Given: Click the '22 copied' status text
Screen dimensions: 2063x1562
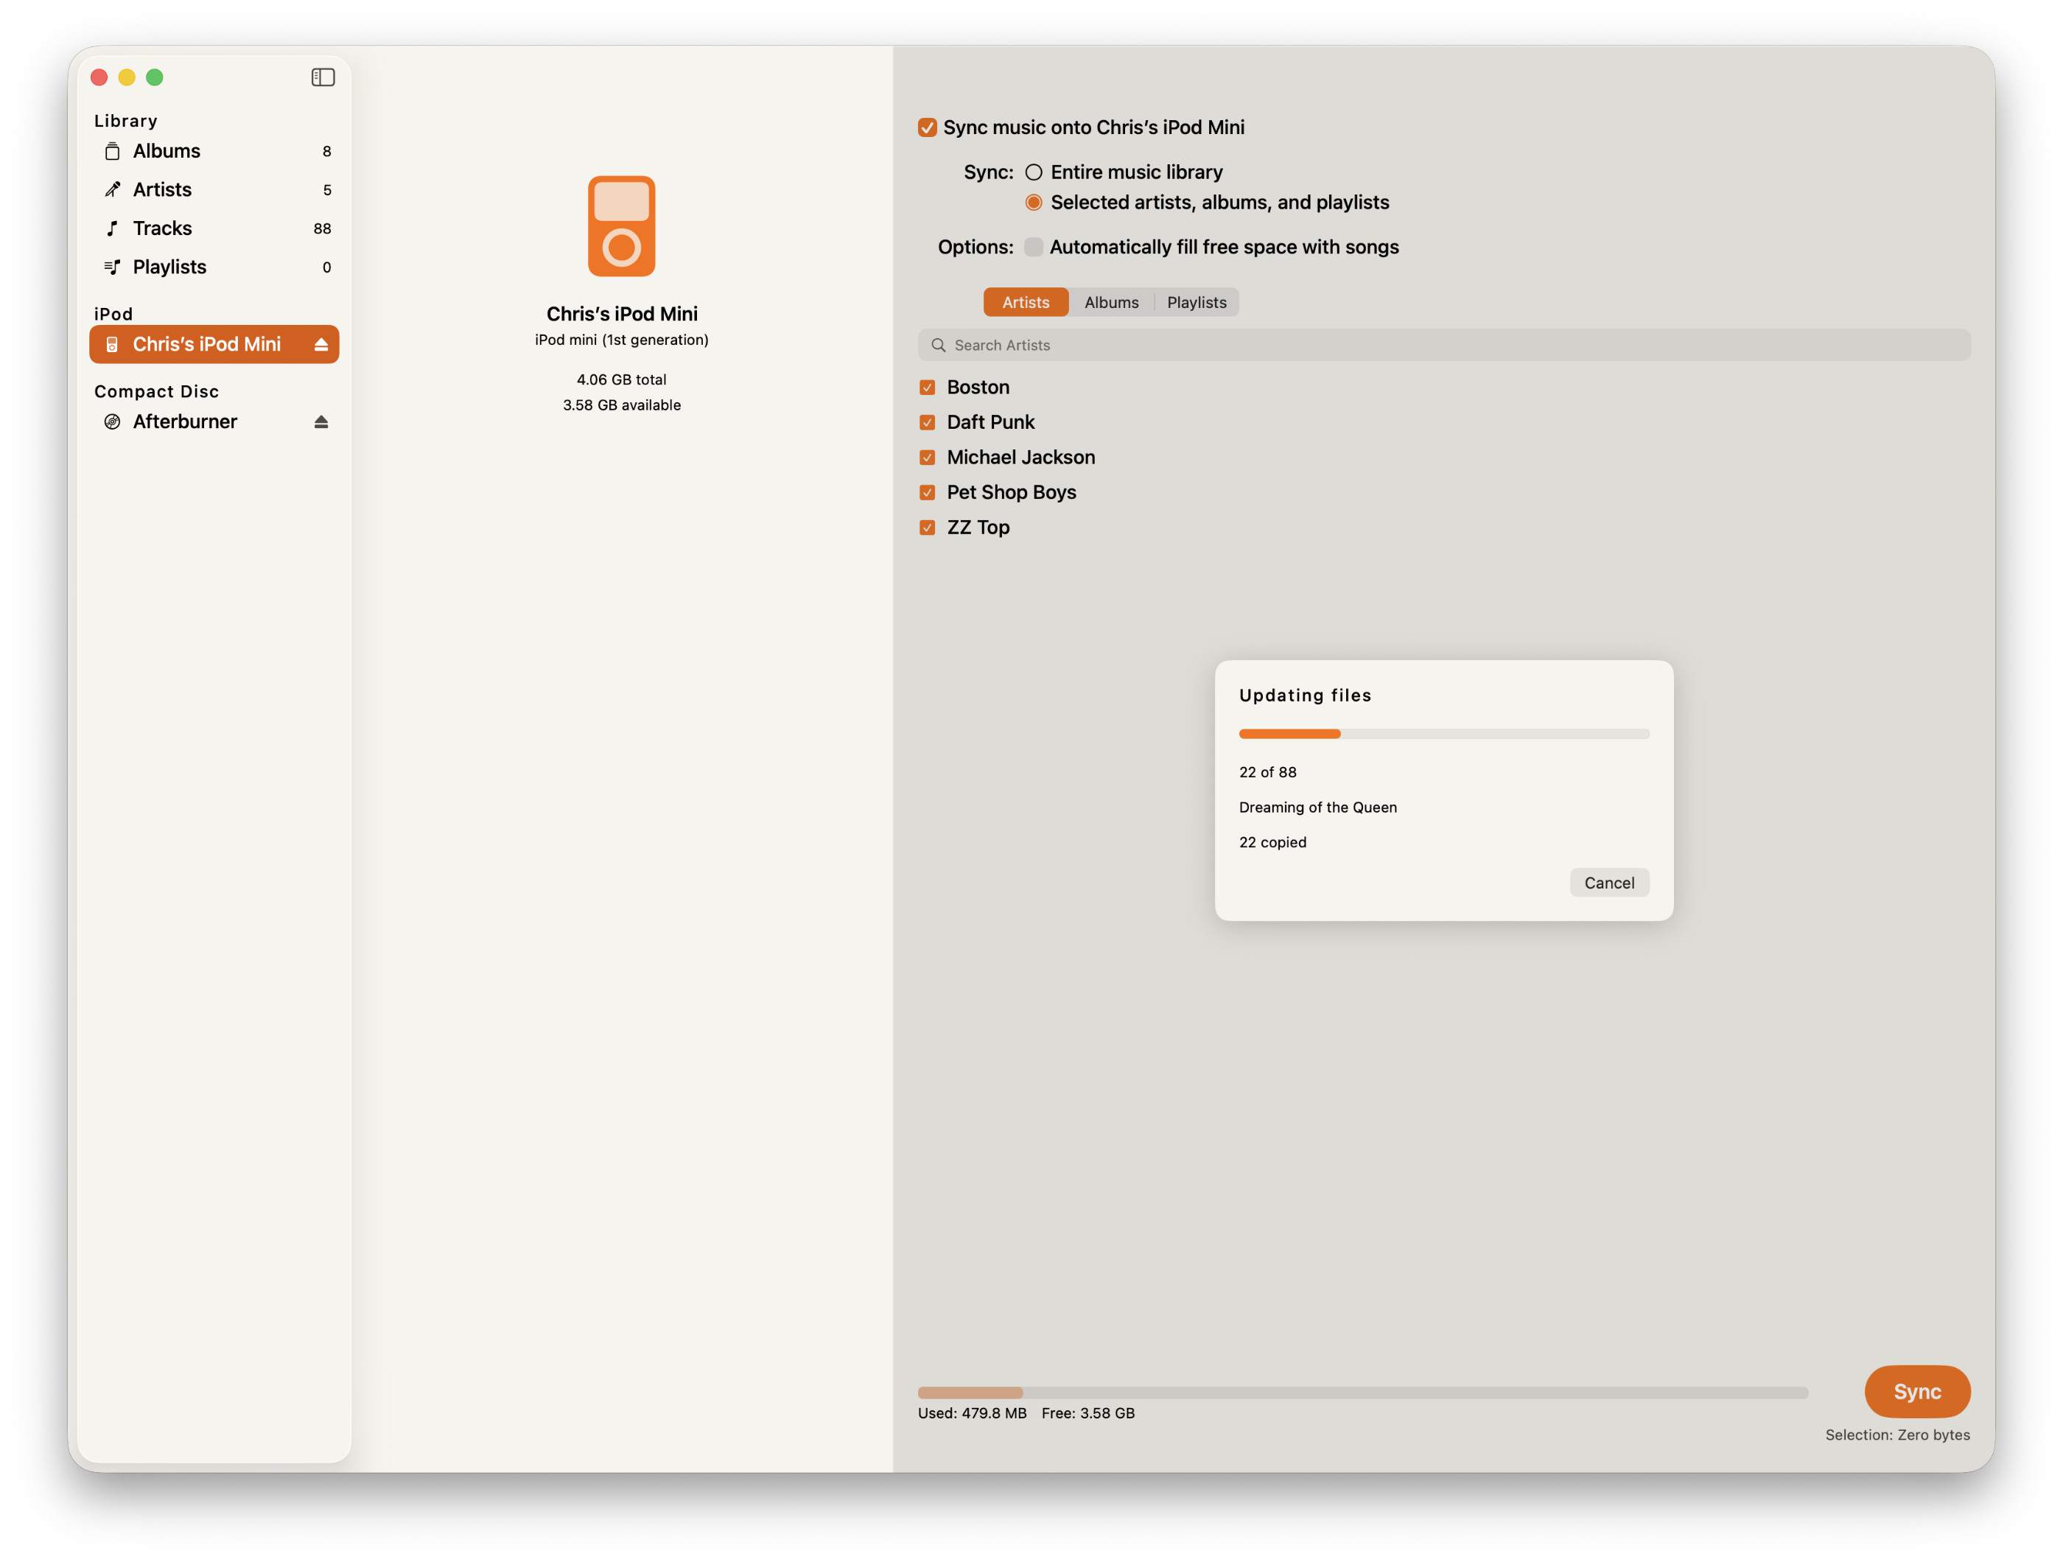Looking at the screenshot, I should tap(1272, 842).
